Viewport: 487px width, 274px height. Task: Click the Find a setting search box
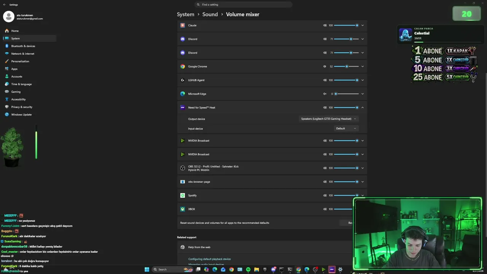pyautogui.click(x=243, y=5)
